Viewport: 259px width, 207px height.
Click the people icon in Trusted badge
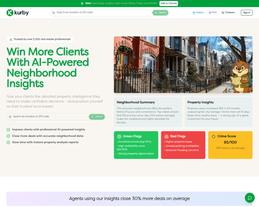(11, 39)
